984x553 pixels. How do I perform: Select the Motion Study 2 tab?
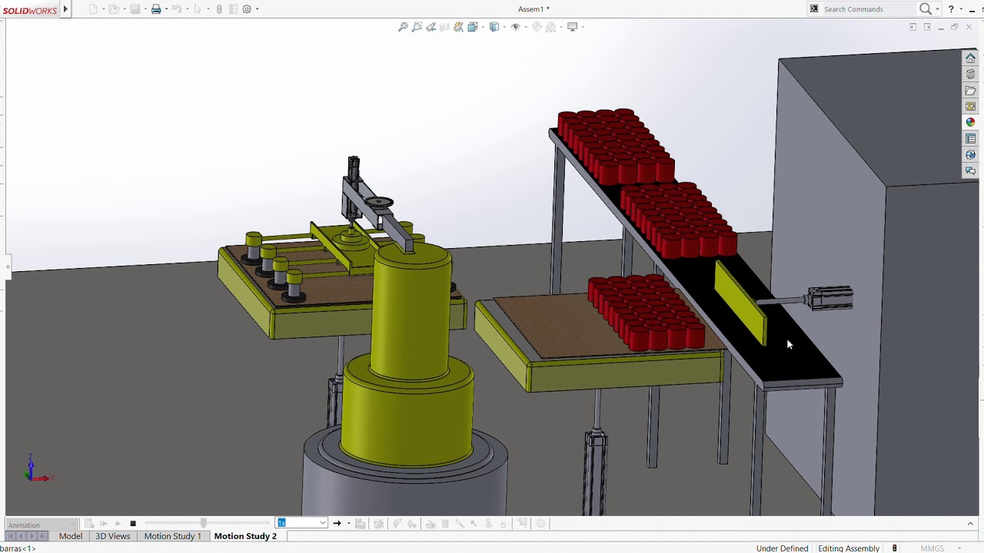point(245,536)
